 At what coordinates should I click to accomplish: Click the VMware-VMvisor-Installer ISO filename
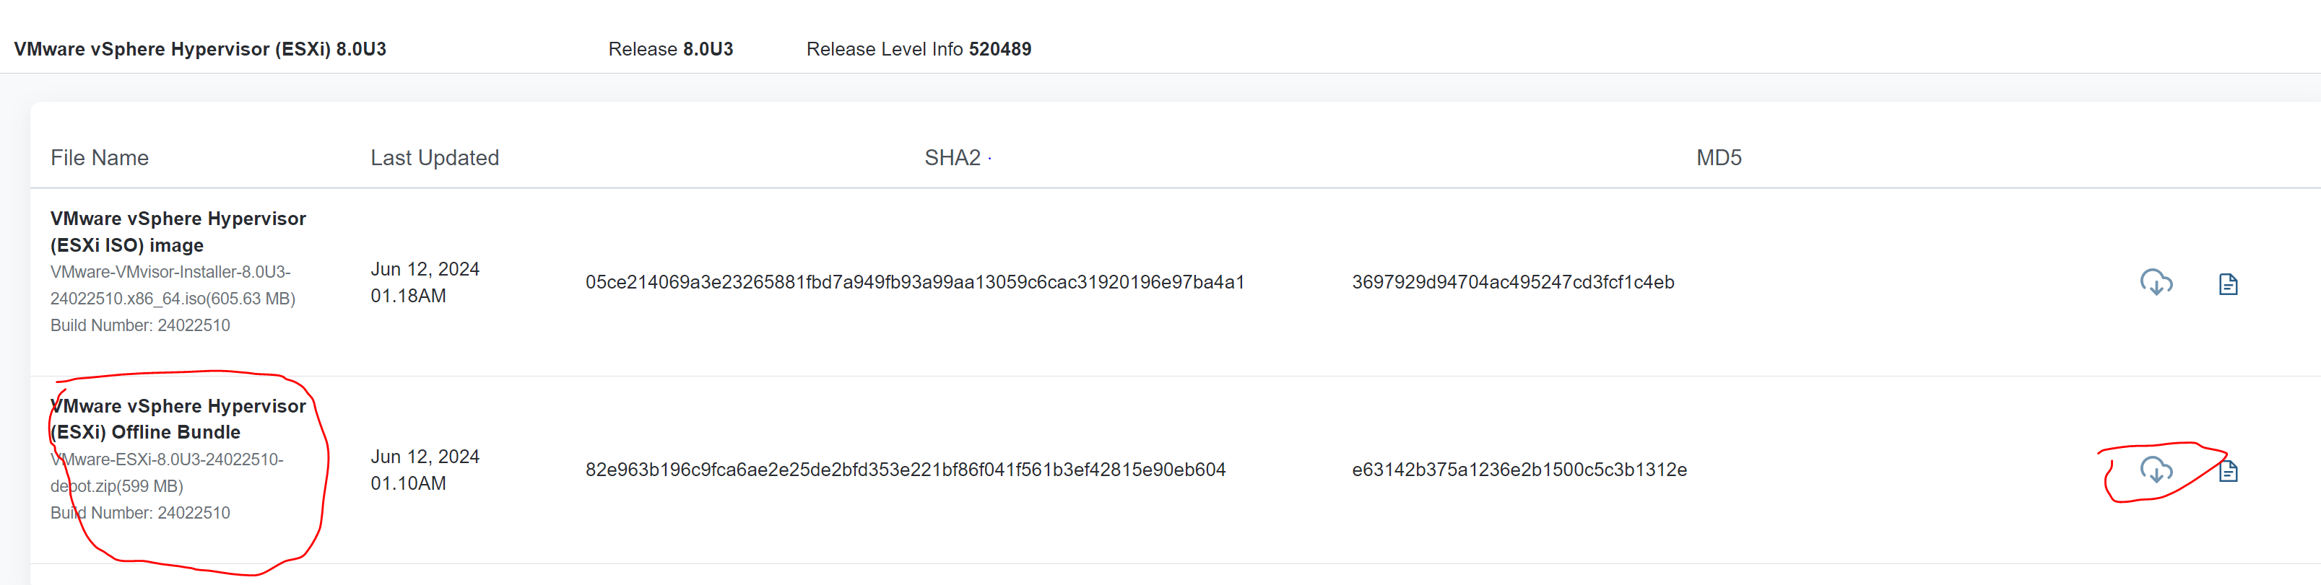(173, 284)
